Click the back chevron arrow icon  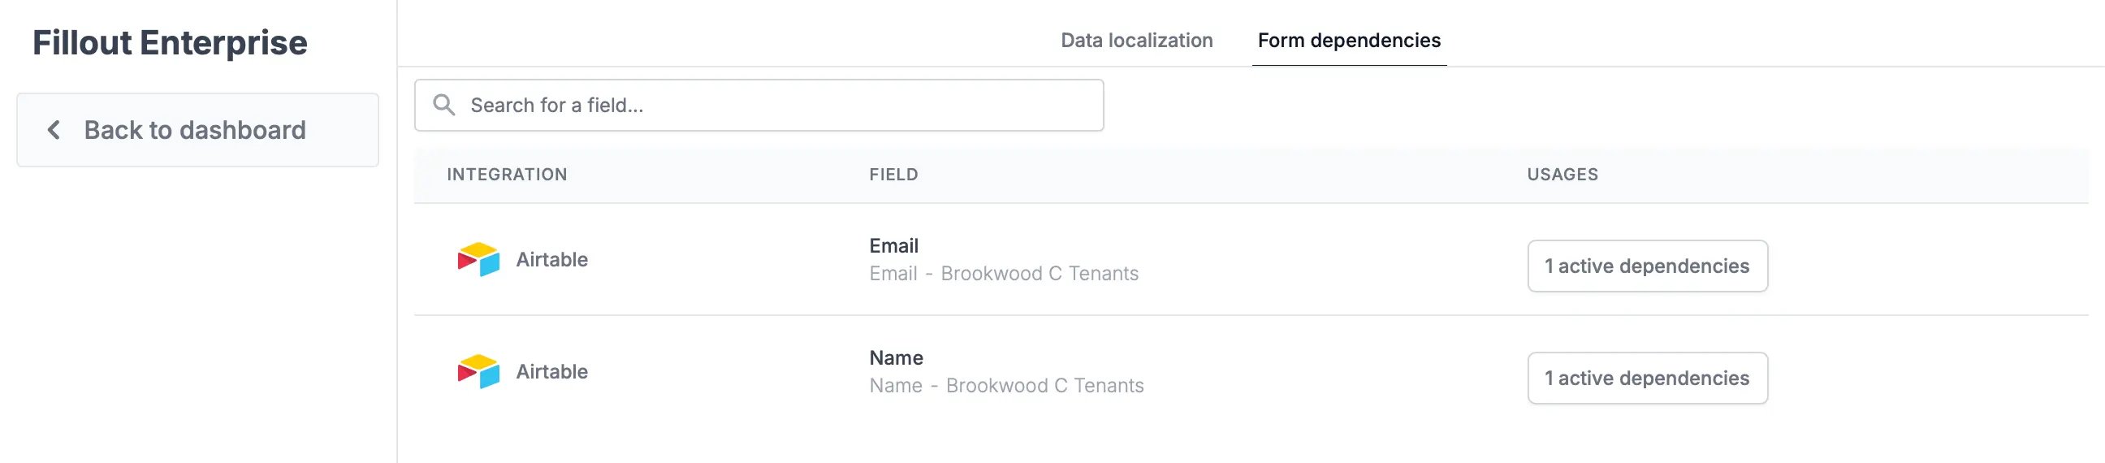tap(54, 129)
